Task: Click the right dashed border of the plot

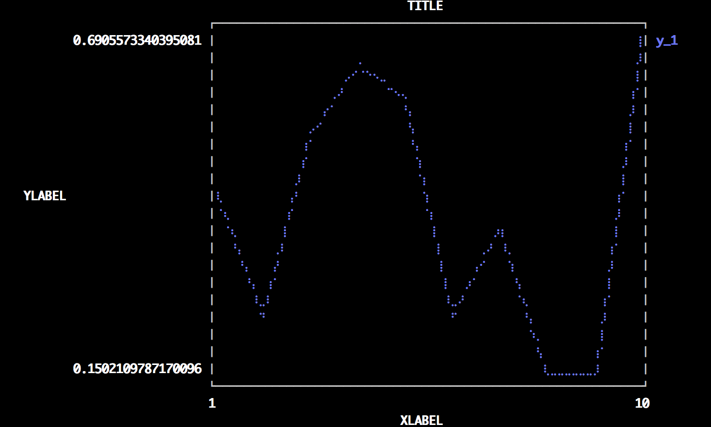Action: tap(645, 203)
